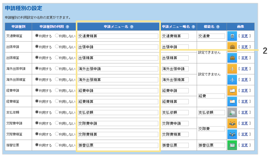This screenshot has height=159, width=273.
Task: Click the 出張申請 row briefcase image icon
Action: coord(232,47)
